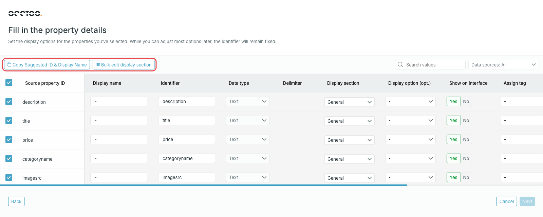Image resolution: width=543 pixels, height=217 pixels.
Task: Click the horizontal table scrollbar
Action: point(204,185)
